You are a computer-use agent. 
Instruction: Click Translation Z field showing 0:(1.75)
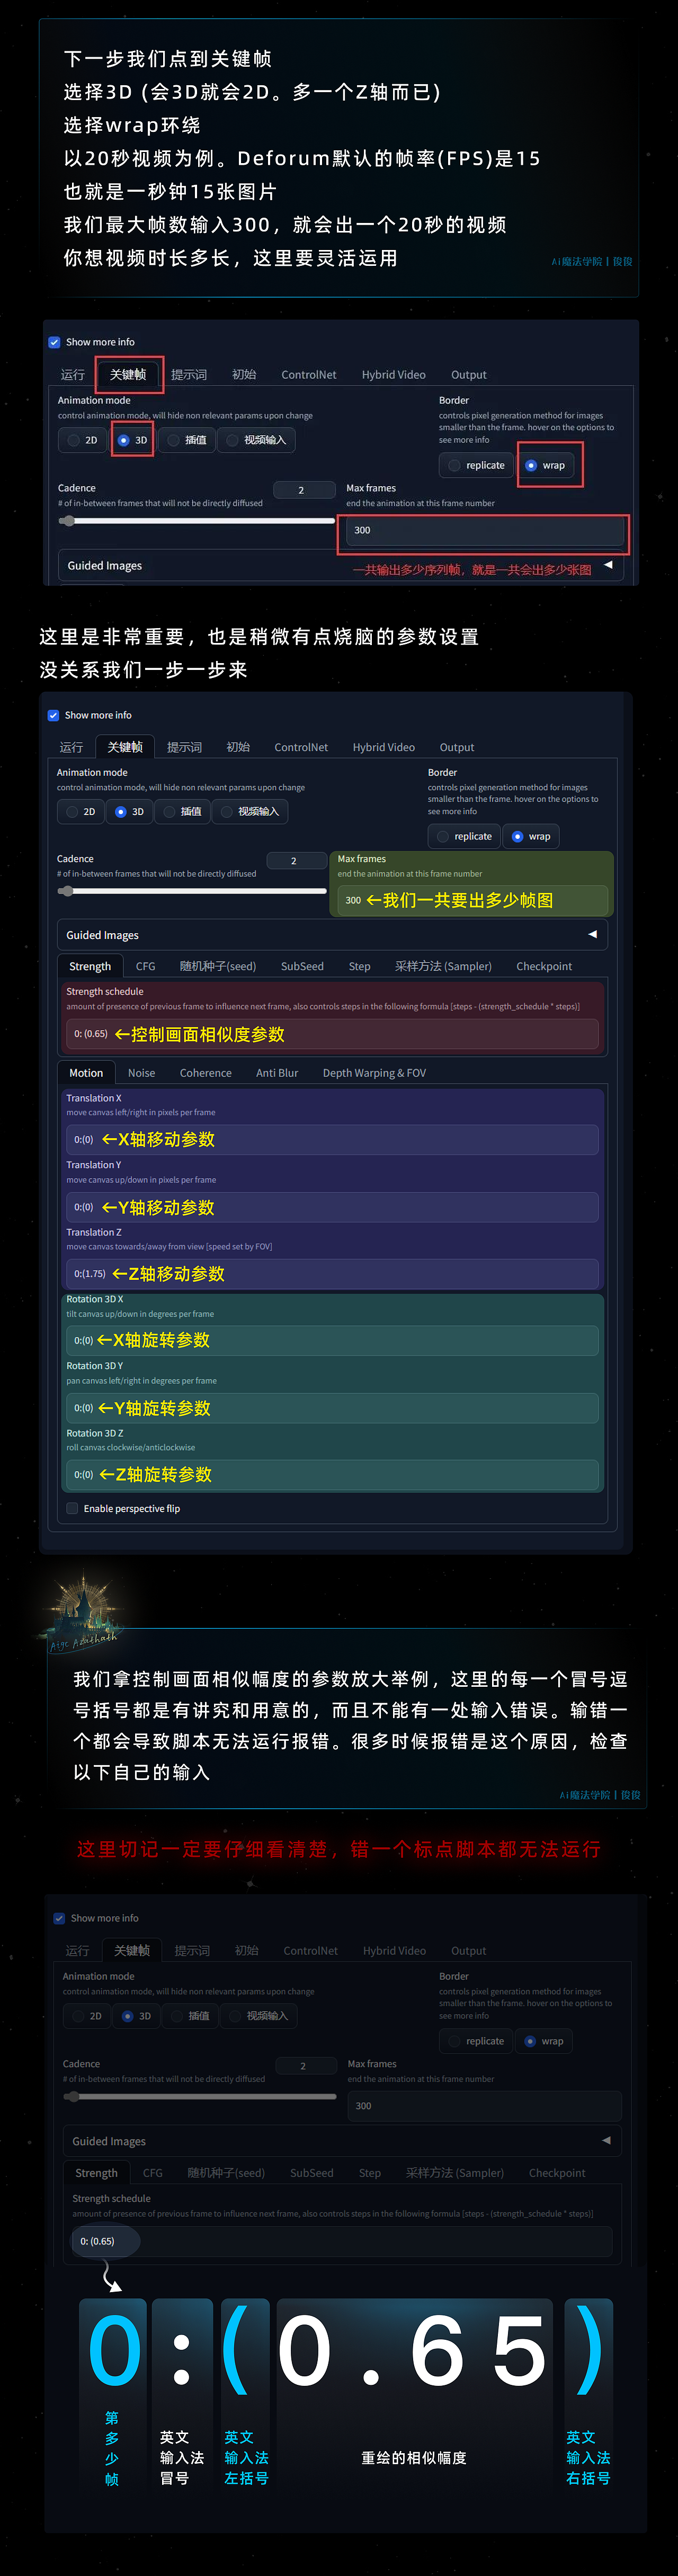pos(332,1273)
